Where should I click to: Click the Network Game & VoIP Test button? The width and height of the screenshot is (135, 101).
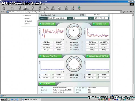click(x=98, y=56)
